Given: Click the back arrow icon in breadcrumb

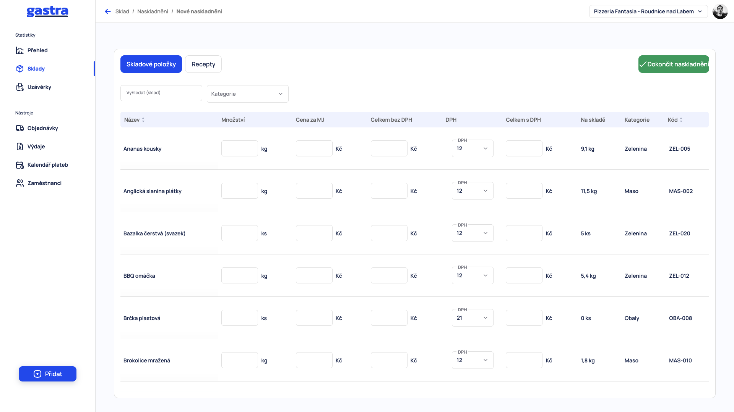Looking at the screenshot, I should click(x=108, y=11).
